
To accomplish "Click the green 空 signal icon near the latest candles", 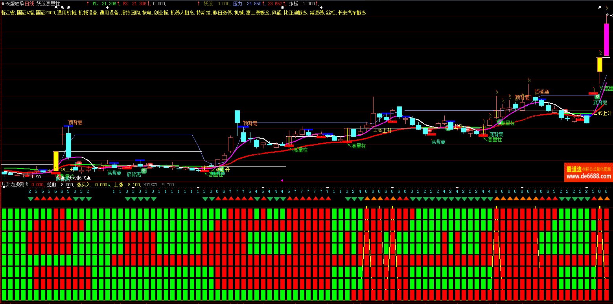I will point(597,97).
